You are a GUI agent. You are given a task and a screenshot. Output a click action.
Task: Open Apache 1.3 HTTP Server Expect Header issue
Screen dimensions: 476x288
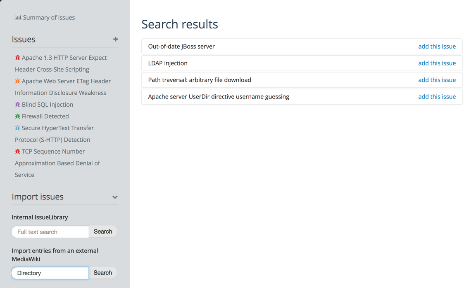tap(61, 63)
